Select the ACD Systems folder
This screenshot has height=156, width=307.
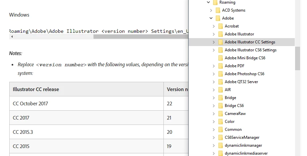(x=234, y=10)
